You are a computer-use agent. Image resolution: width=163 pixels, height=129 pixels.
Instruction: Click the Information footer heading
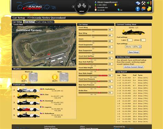coord(50,127)
